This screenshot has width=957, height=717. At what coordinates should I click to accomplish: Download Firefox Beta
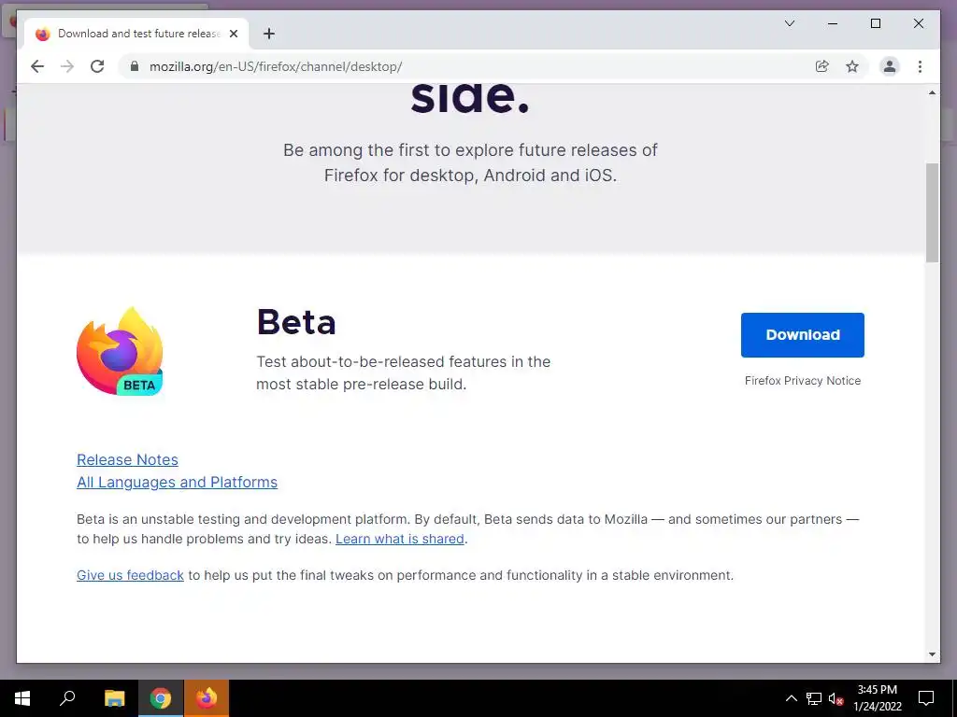[x=803, y=335]
